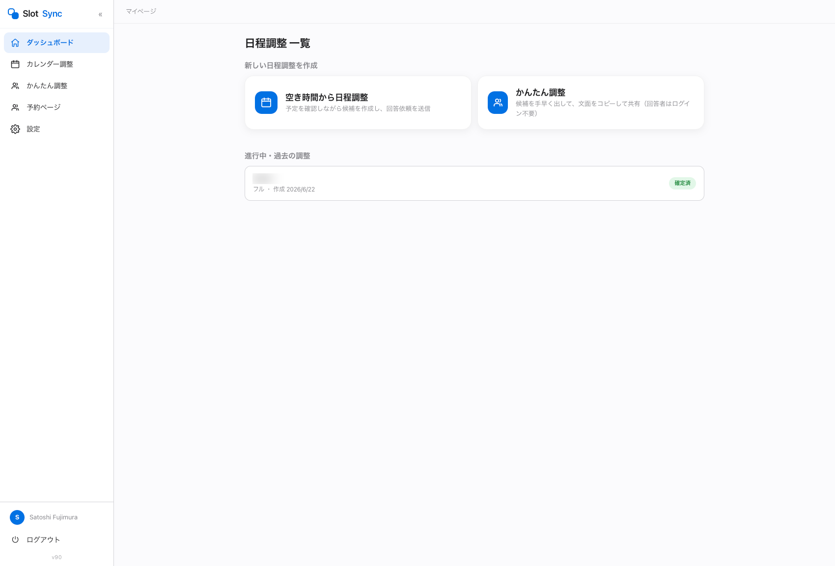Click the Slot Sync logo icon
The image size is (835, 566).
click(13, 14)
